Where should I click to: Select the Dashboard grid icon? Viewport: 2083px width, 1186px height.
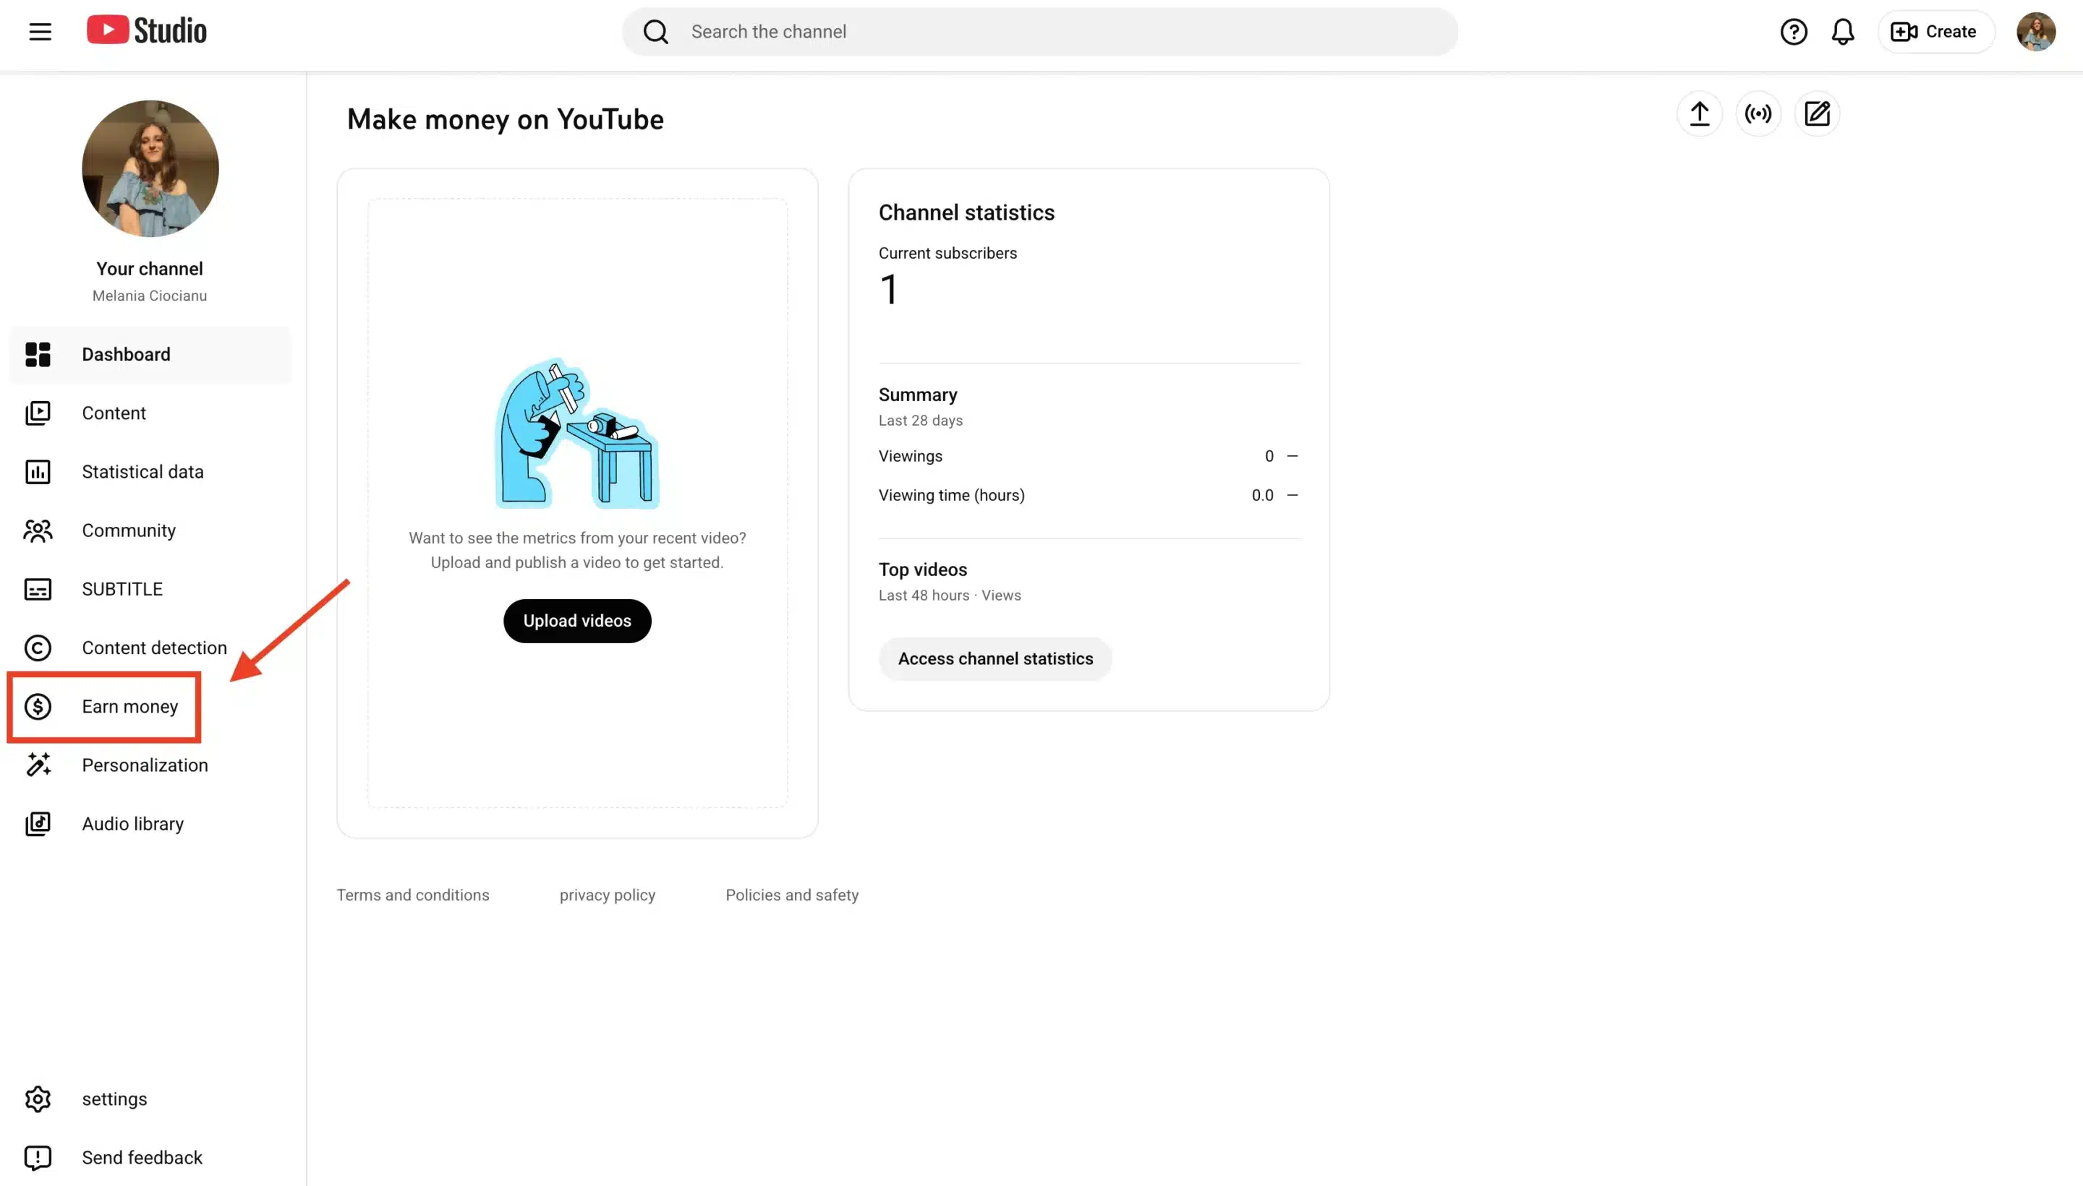click(x=38, y=354)
